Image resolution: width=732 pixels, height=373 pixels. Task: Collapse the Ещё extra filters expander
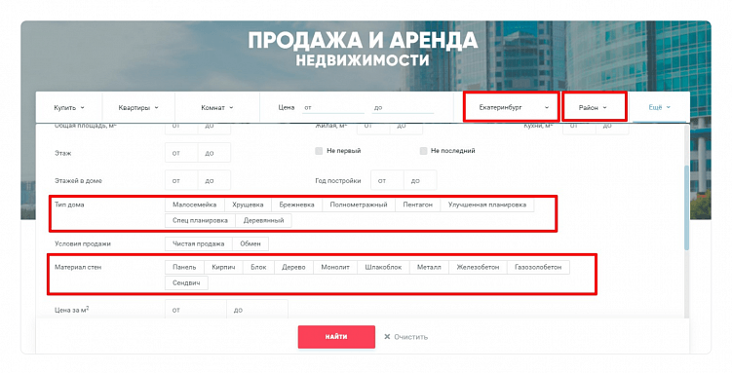659,108
